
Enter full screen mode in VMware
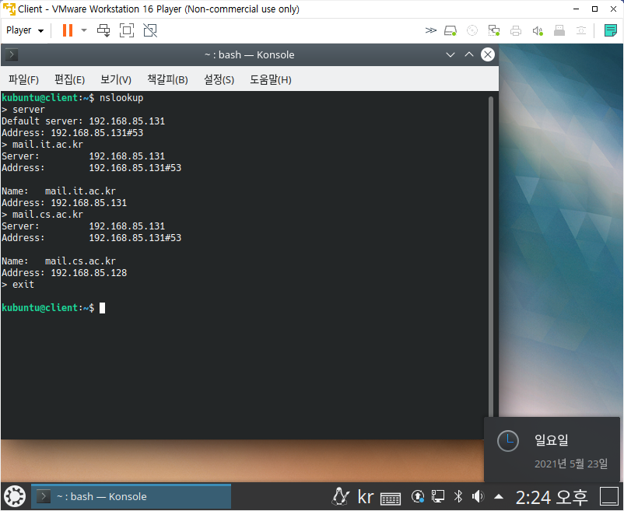click(x=127, y=30)
